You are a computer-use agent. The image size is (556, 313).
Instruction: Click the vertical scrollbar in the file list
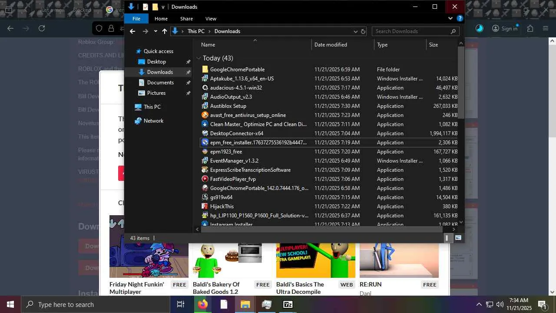point(461,83)
